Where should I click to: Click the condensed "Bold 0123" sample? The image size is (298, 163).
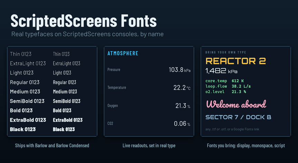pyautogui.click(x=62, y=110)
